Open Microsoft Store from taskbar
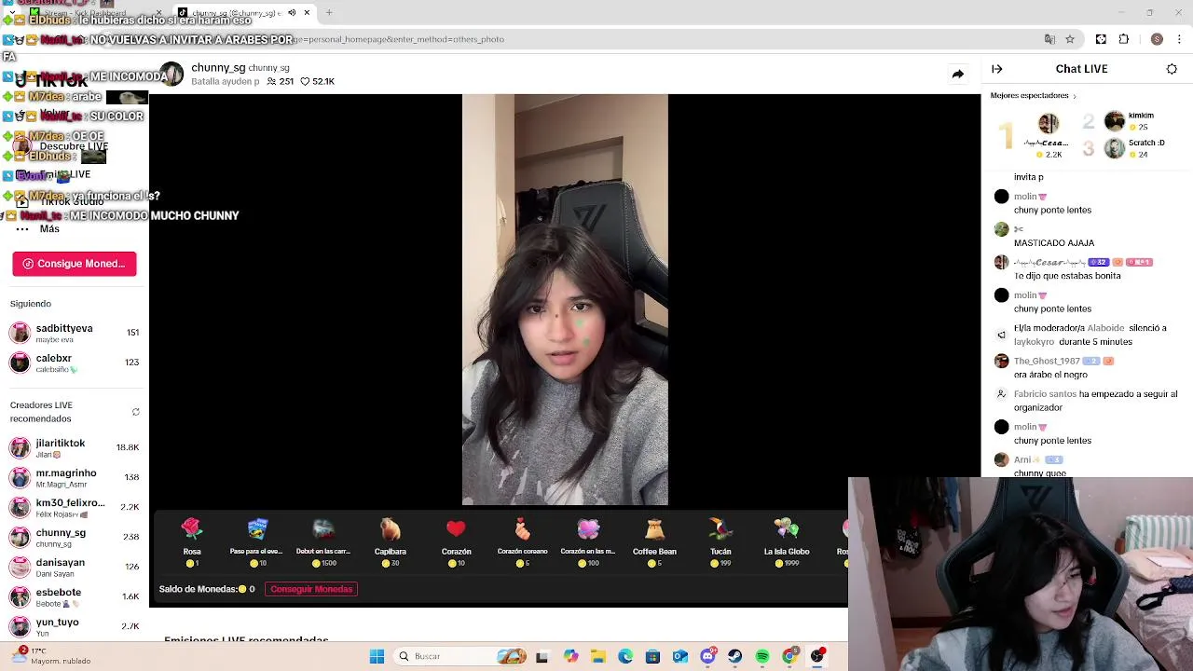The height and width of the screenshot is (671, 1193). pos(652,656)
